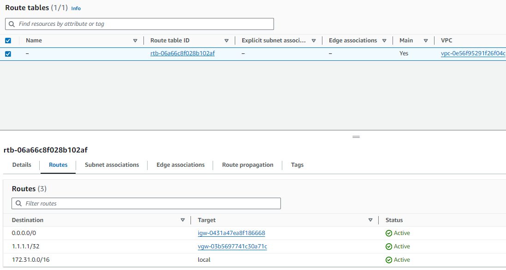Click the panel resize handle divider
Screen dimensions: 506x270
point(356,137)
